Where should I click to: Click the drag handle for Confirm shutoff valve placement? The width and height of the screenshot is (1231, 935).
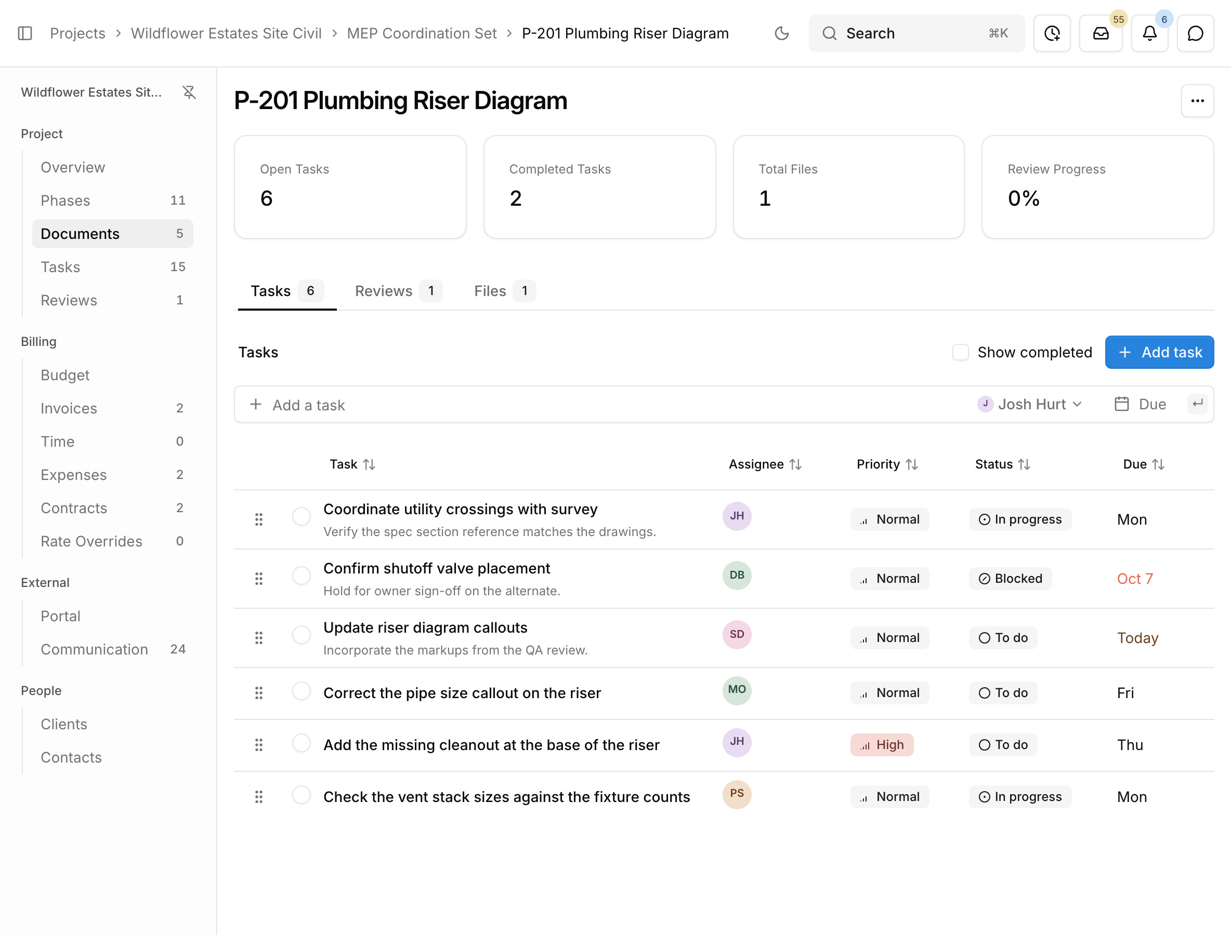click(x=258, y=579)
